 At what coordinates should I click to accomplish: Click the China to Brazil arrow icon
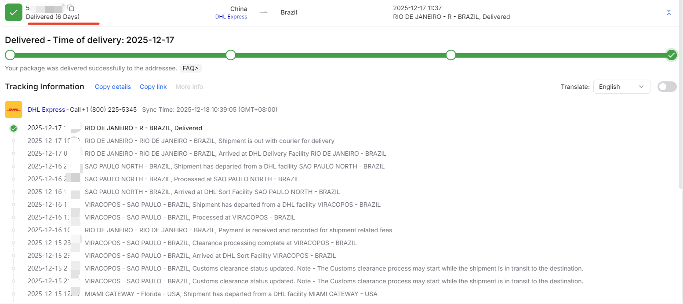[264, 12]
